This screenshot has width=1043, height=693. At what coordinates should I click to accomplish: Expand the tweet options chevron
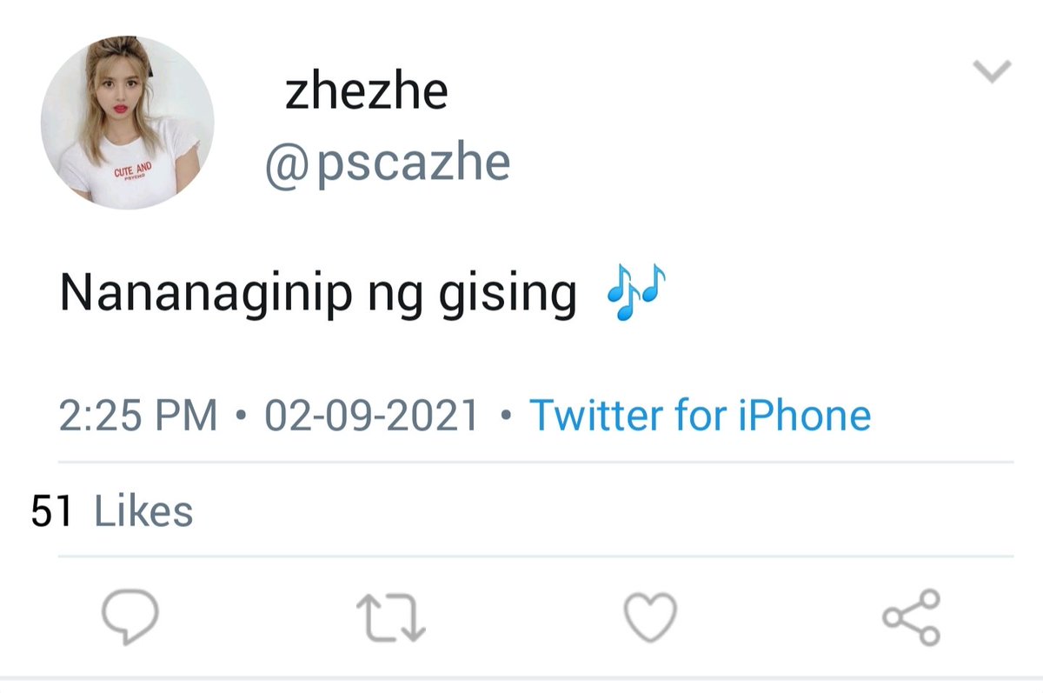click(x=993, y=71)
